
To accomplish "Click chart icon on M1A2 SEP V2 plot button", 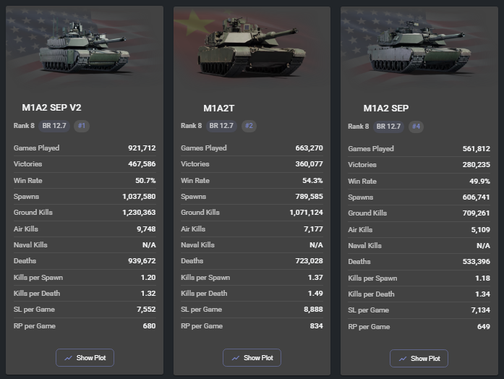I will tap(69, 357).
